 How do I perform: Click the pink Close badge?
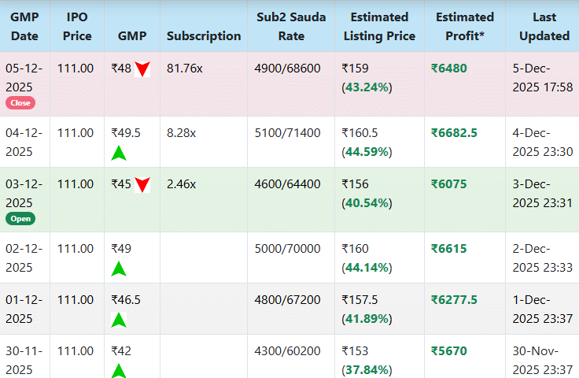point(20,102)
